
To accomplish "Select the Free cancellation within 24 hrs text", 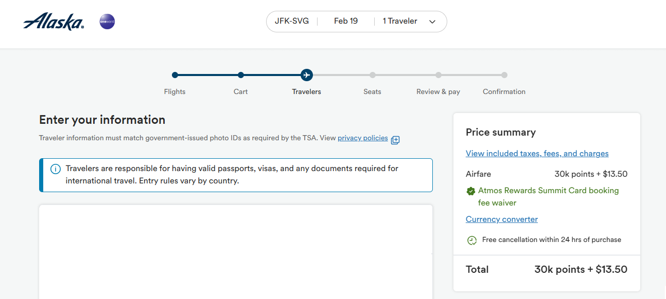I will click(x=552, y=240).
